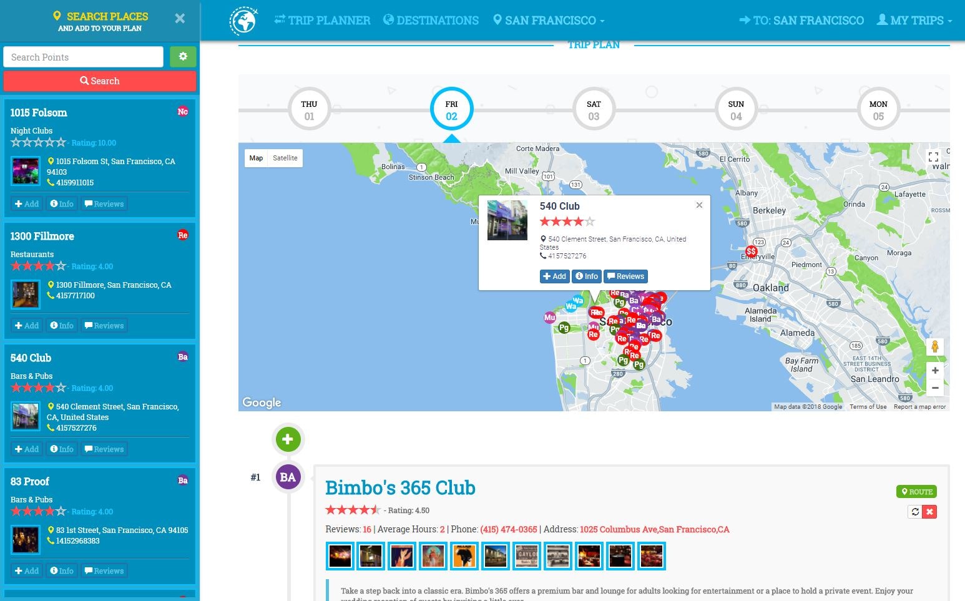Open first Bimbo's photo thumbnail
This screenshot has width=965, height=601.
point(340,556)
